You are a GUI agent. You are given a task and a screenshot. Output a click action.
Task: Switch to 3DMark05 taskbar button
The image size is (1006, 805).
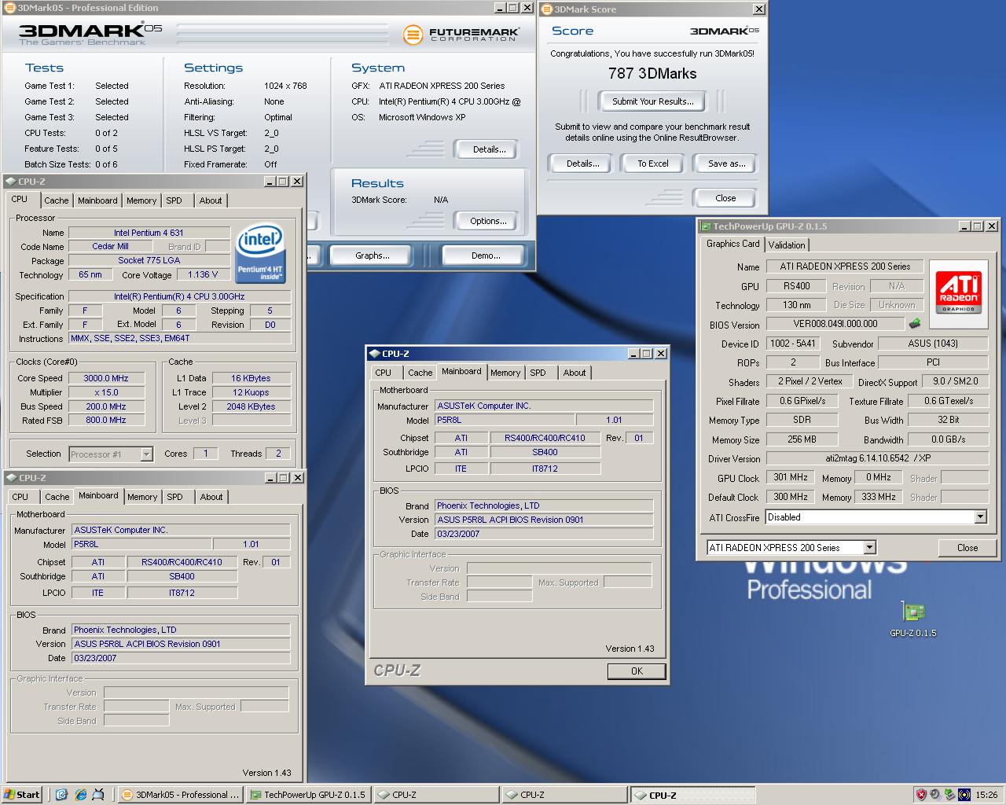[x=181, y=795]
